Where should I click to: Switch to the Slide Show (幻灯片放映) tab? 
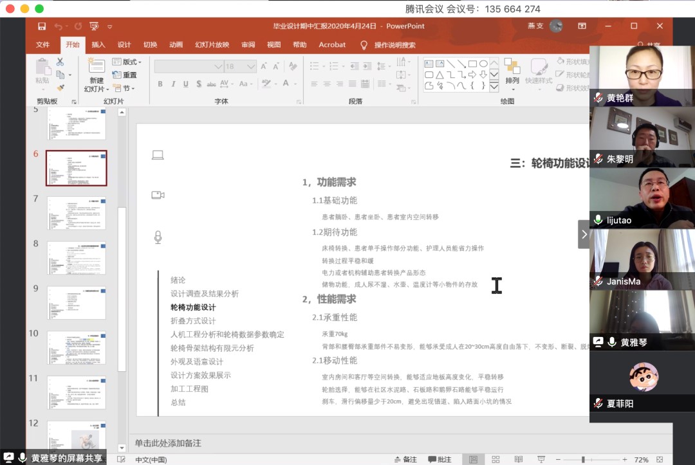[212, 44]
